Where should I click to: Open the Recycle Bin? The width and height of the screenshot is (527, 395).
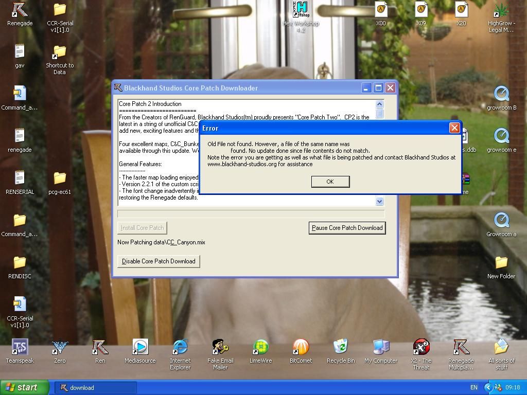[x=340, y=348]
